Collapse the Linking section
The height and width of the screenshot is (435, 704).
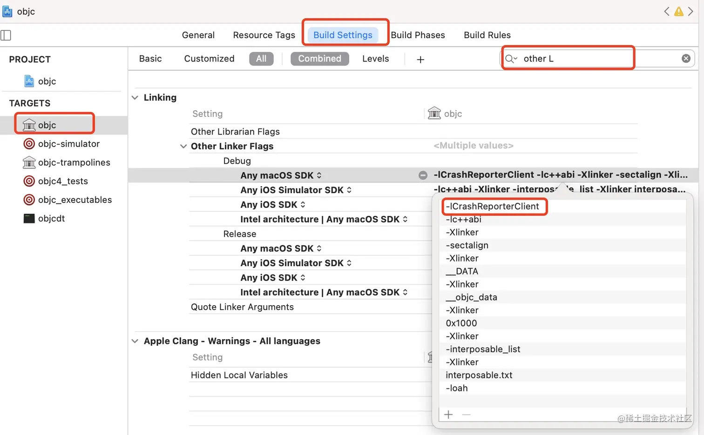coord(135,97)
